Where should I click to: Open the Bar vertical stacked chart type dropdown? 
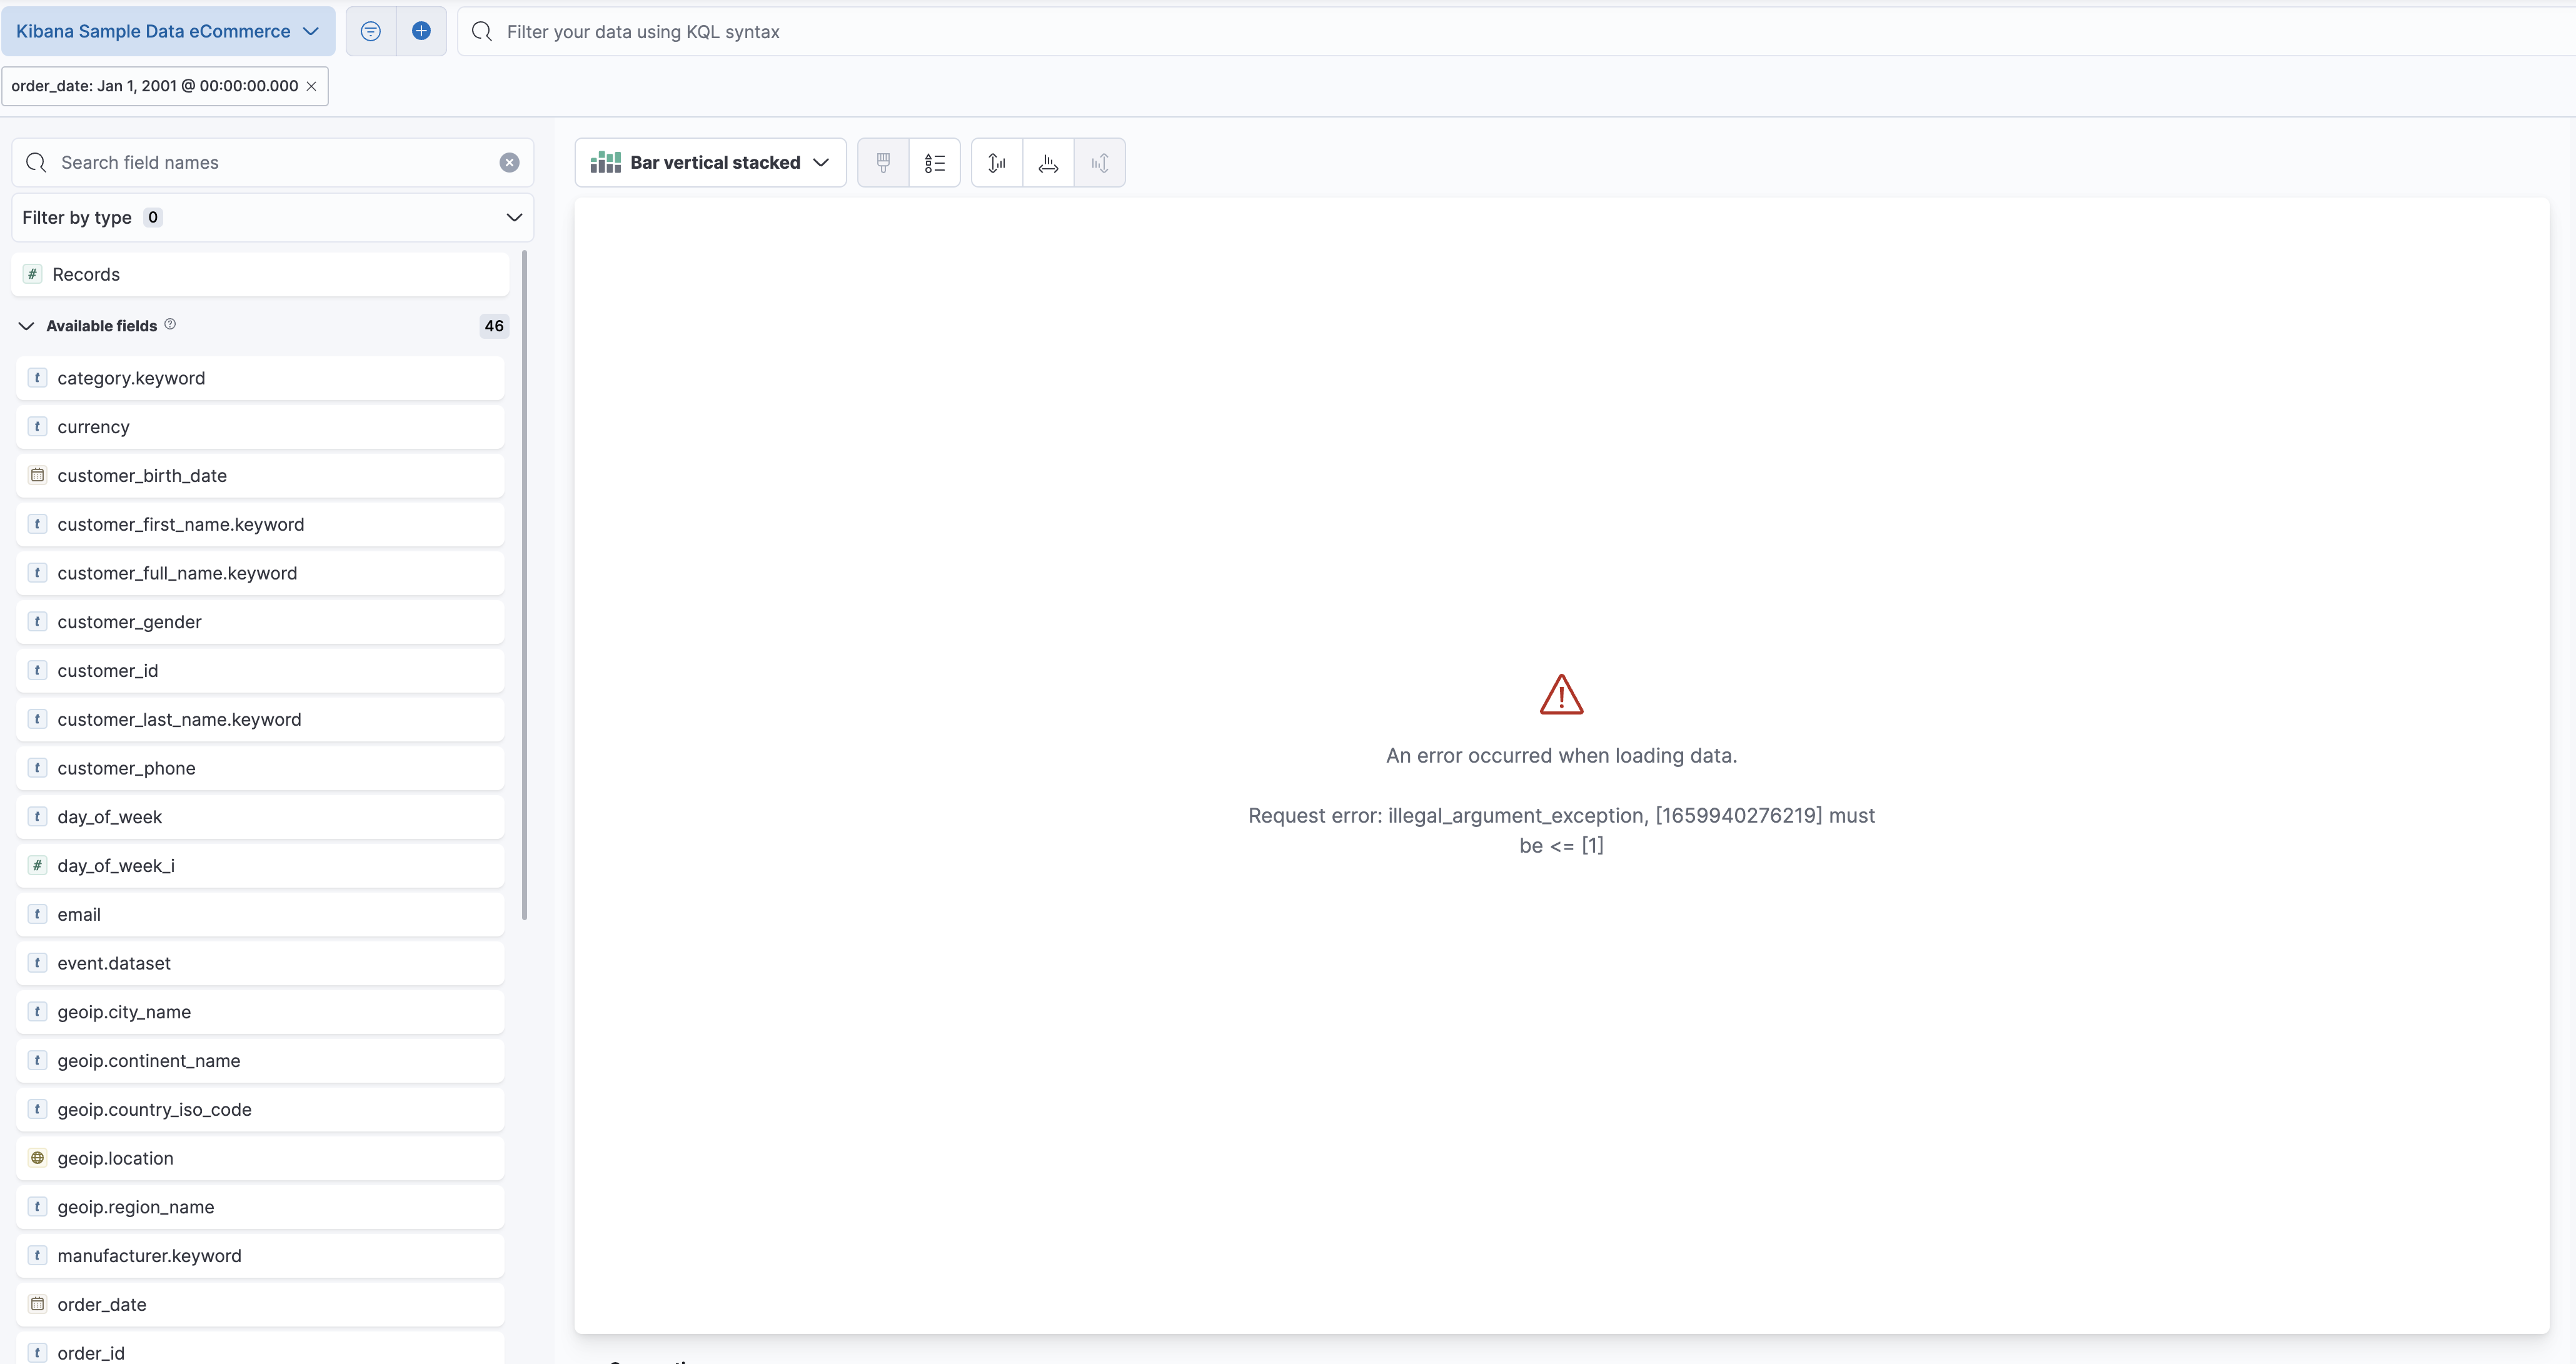pyautogui.click(x=710, y=162)
